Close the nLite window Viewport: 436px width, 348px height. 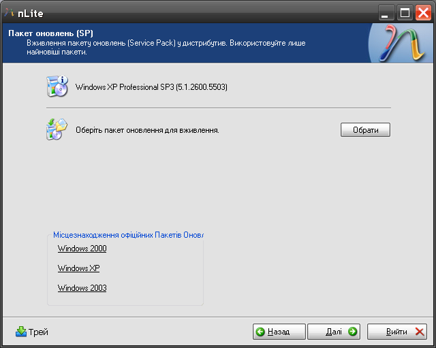click(x=423, y=13)
